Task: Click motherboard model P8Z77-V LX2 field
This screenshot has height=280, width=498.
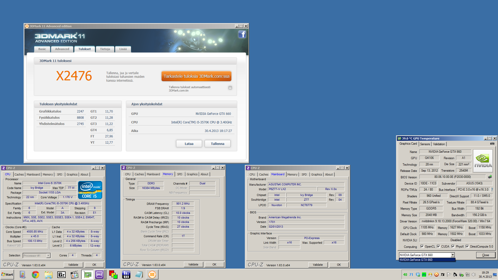Action: 292,189
